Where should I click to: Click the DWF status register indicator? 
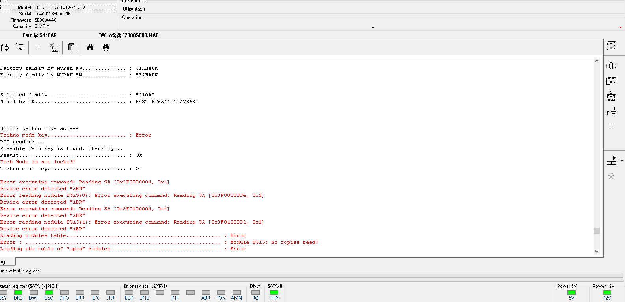click(x=33, y=292)
